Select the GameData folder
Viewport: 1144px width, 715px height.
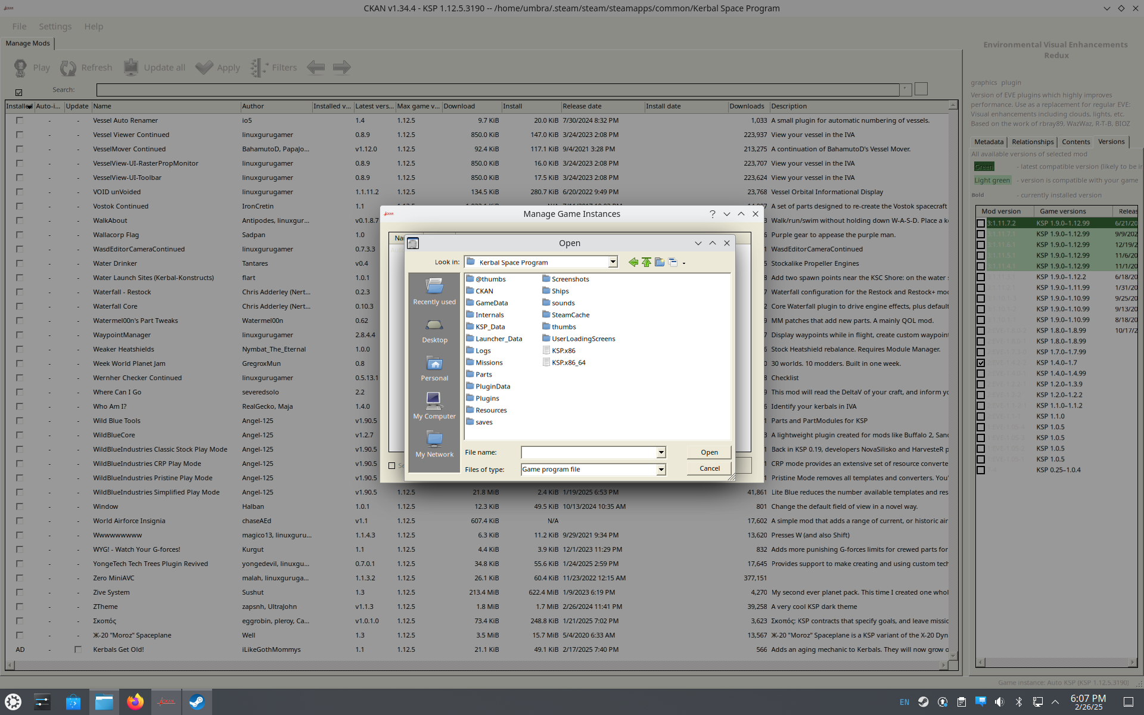(487, 303)
